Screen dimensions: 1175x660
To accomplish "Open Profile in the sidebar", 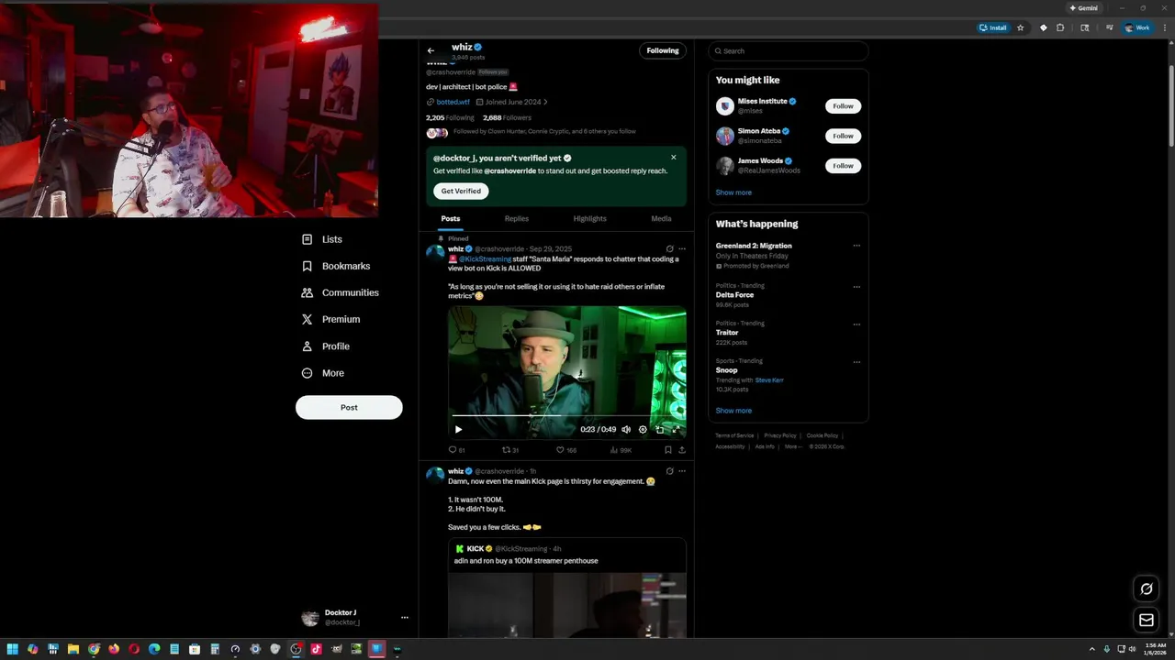I will tap(326, 346).
